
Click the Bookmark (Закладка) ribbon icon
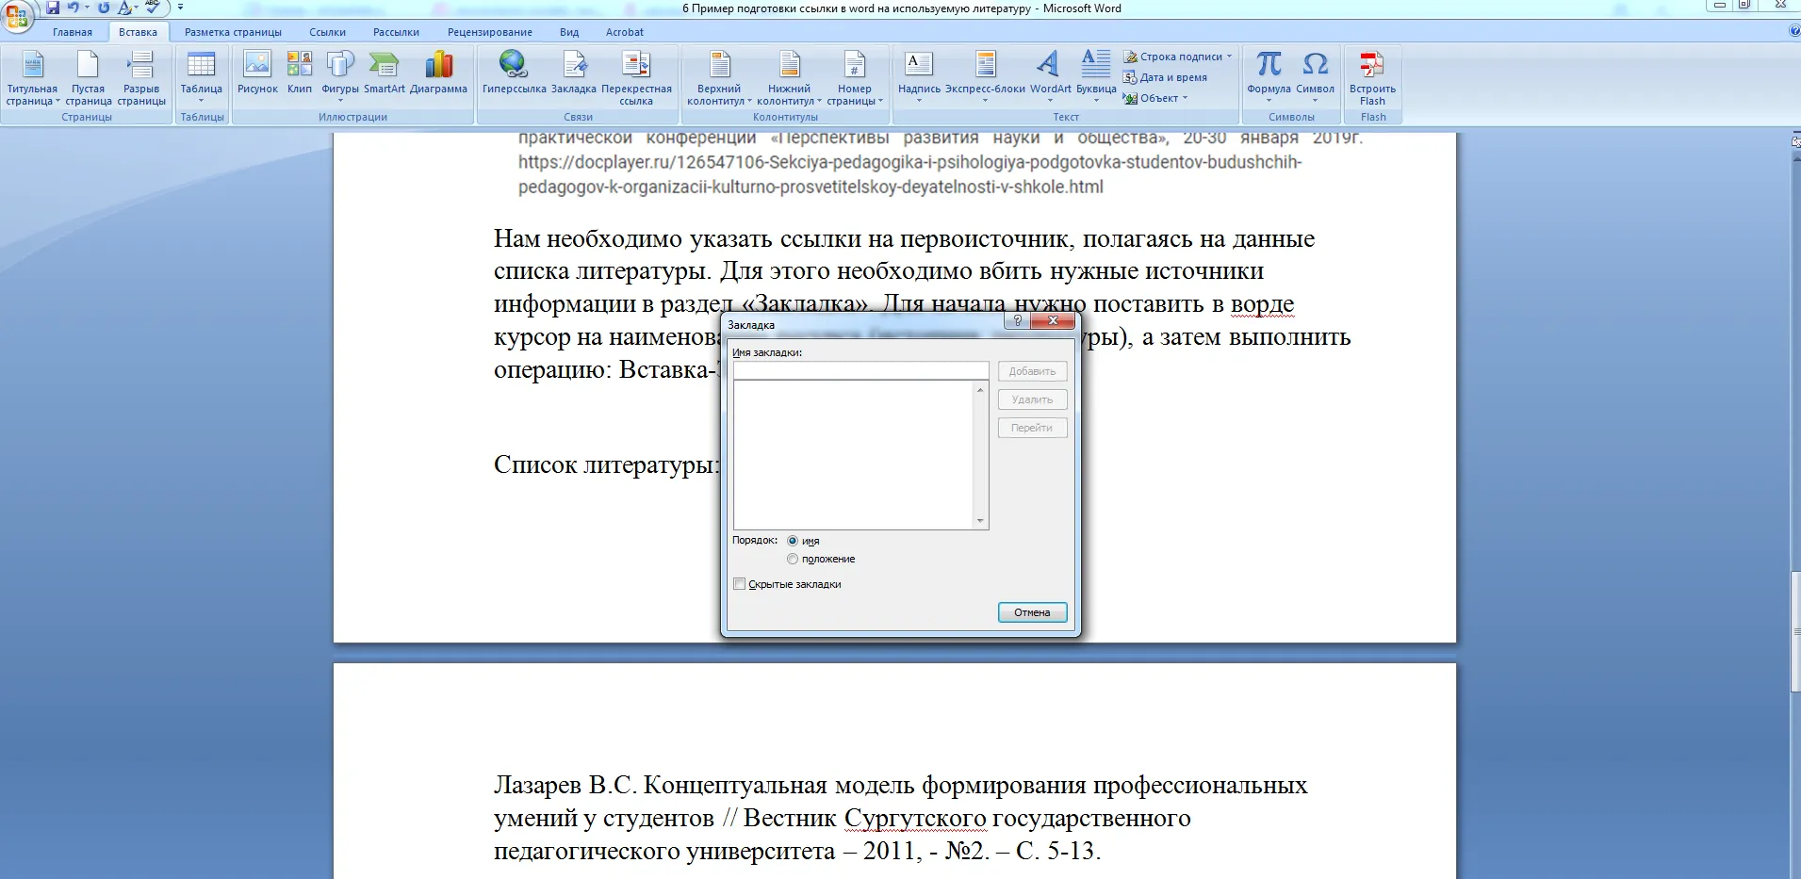574,73
